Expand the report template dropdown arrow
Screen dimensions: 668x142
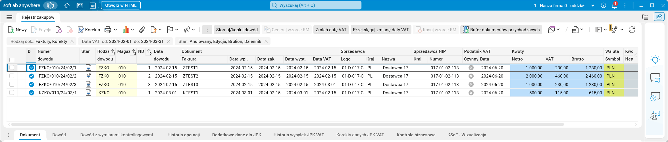582,30
